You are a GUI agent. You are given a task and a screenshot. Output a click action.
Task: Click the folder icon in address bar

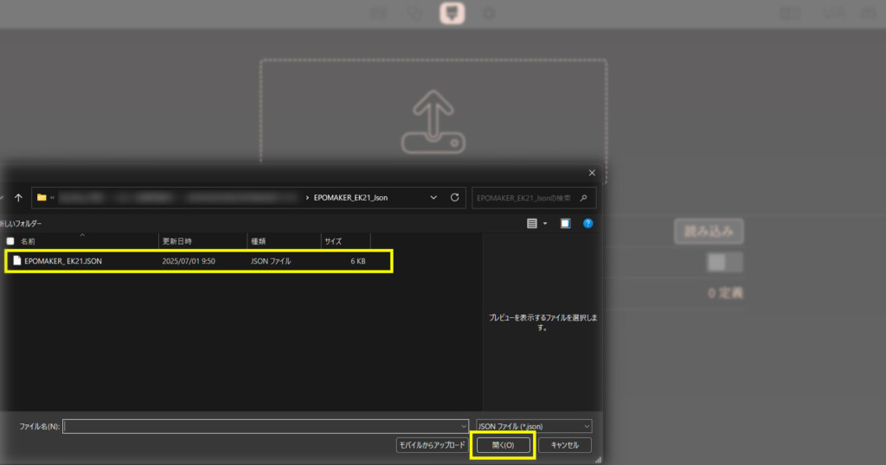[x=42, y=198]
